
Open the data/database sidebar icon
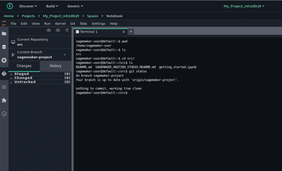pos(4,47)
